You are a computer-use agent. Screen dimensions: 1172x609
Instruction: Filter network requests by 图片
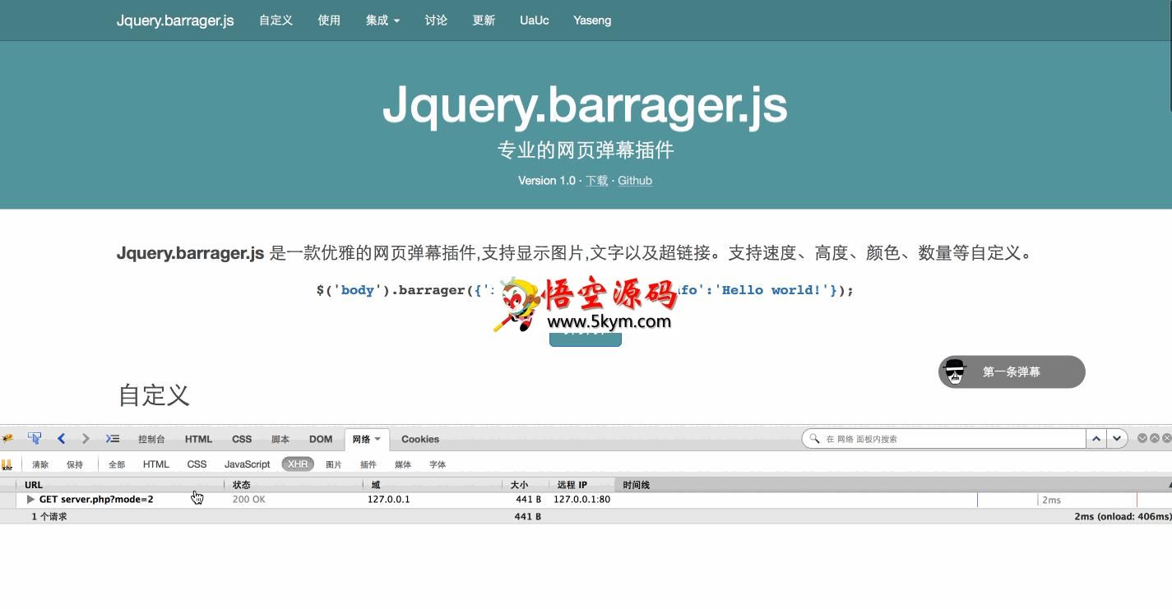click(x=333, y=464)
